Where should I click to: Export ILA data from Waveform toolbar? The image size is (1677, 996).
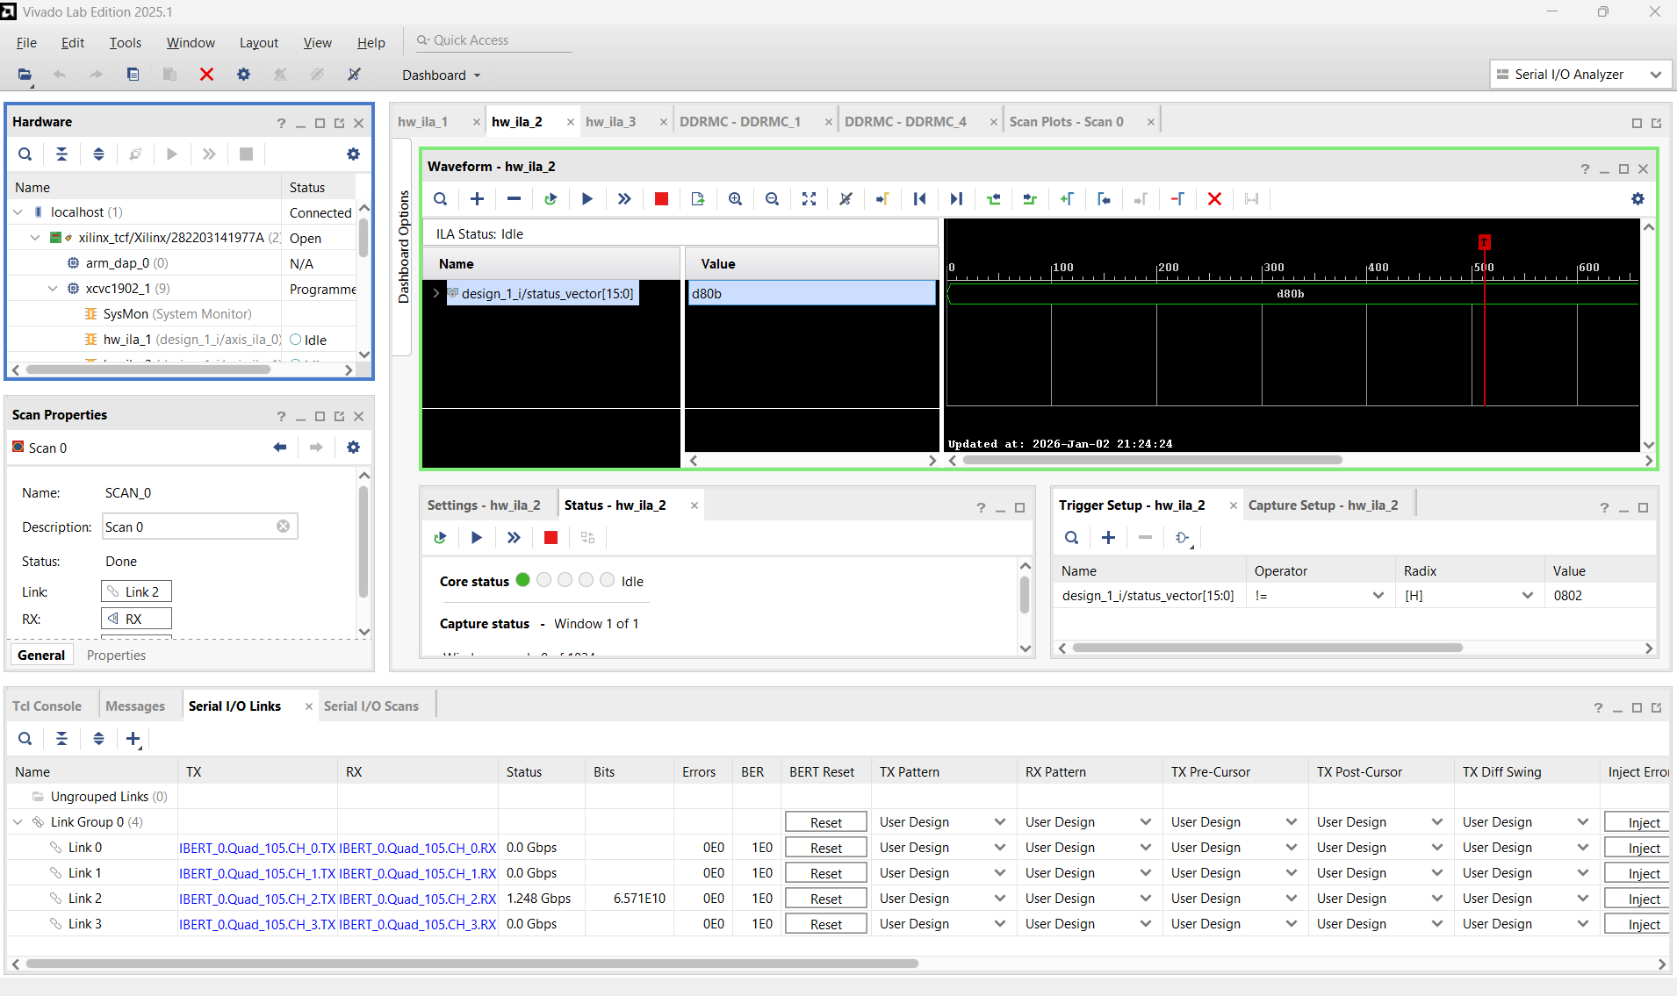click(x=698, y=199)
